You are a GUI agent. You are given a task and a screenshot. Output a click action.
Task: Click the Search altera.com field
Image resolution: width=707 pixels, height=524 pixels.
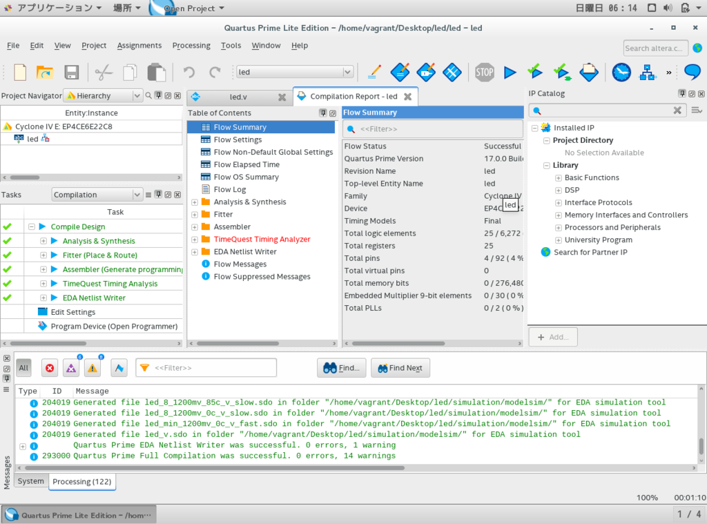click(656, 48)
